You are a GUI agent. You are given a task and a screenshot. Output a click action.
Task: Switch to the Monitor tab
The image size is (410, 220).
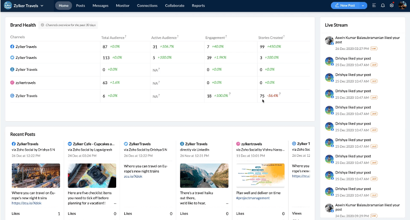123,6
